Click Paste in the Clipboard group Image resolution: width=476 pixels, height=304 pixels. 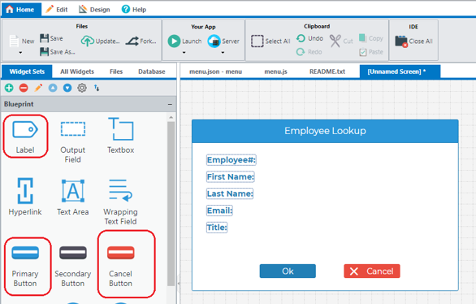371,52
